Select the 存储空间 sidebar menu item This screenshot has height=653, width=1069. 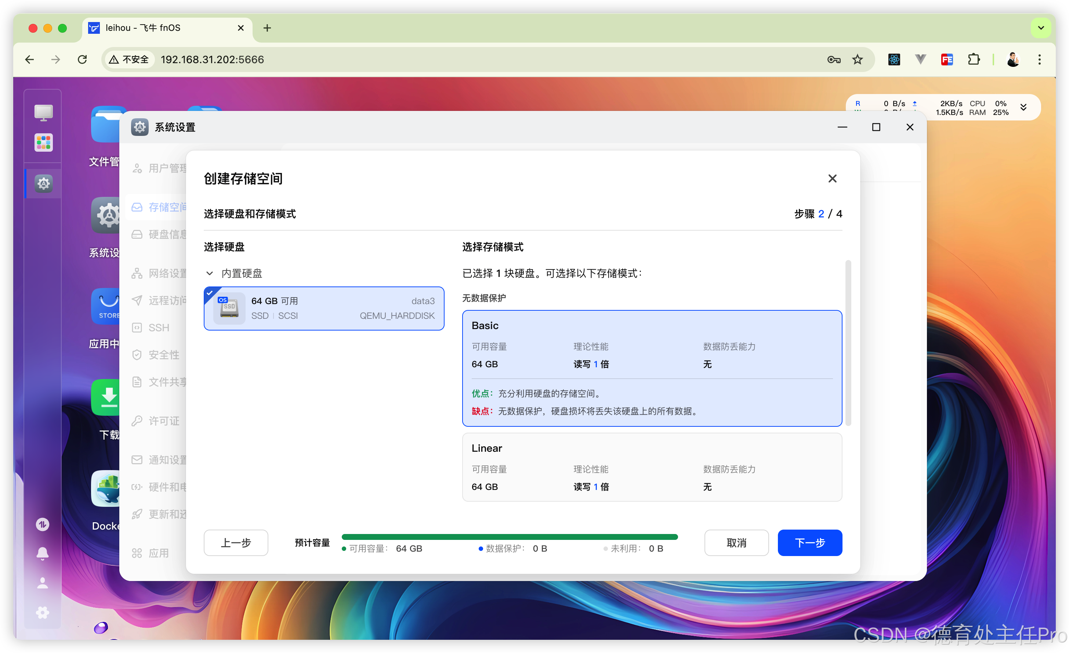167,207
